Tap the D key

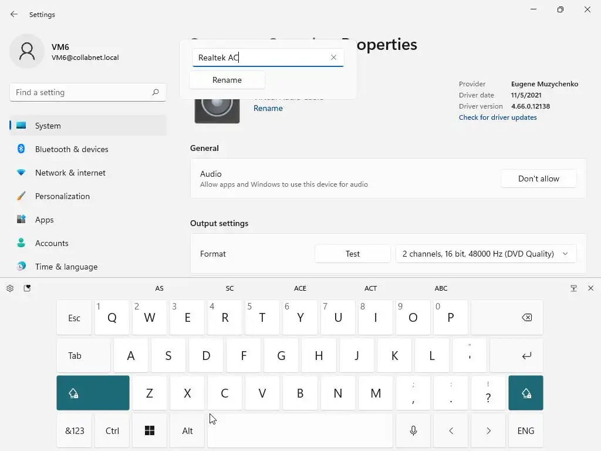[x=206, y=355]
